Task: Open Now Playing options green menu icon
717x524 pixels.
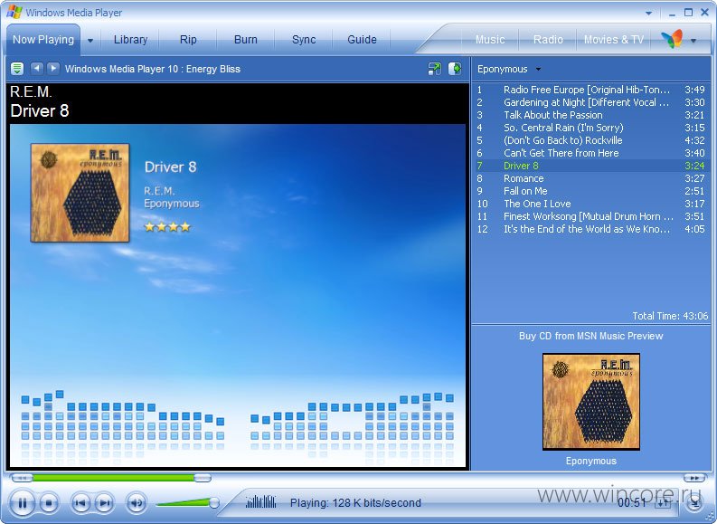Action: [x=17, y=69]
